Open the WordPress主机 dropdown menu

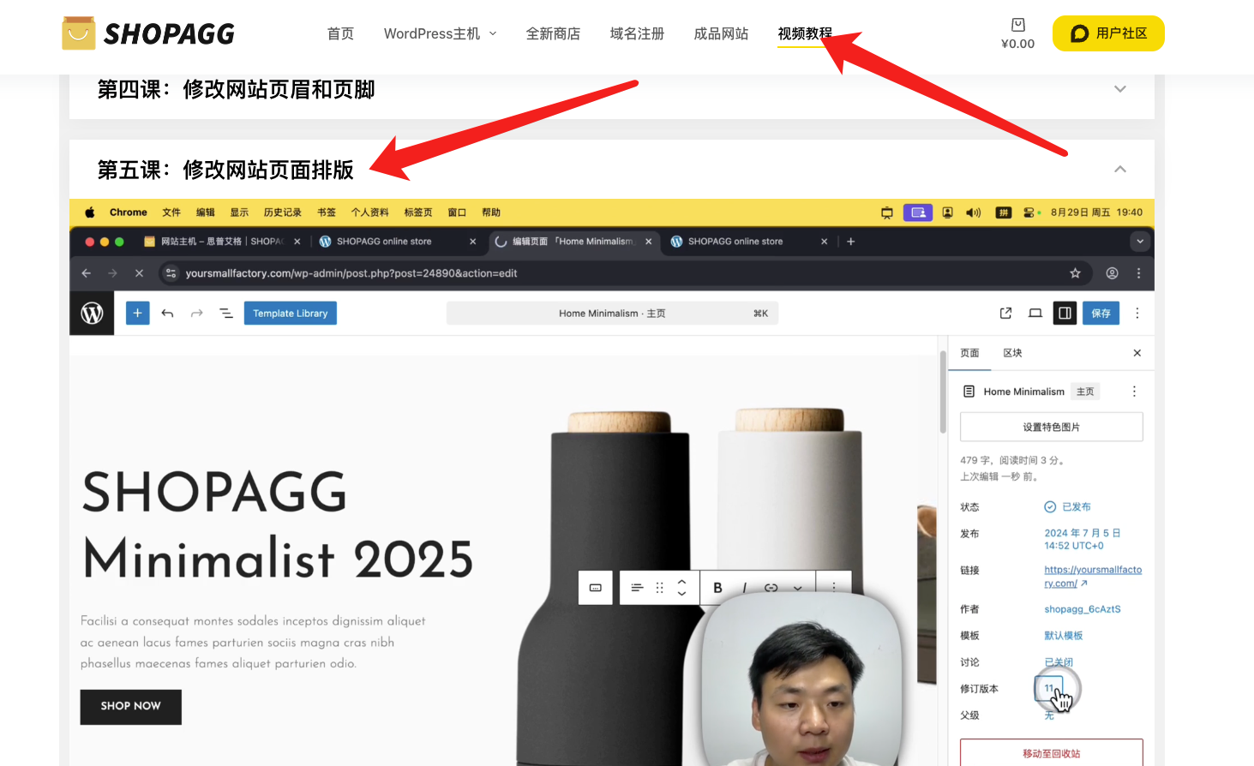click(x=440, y=33)
